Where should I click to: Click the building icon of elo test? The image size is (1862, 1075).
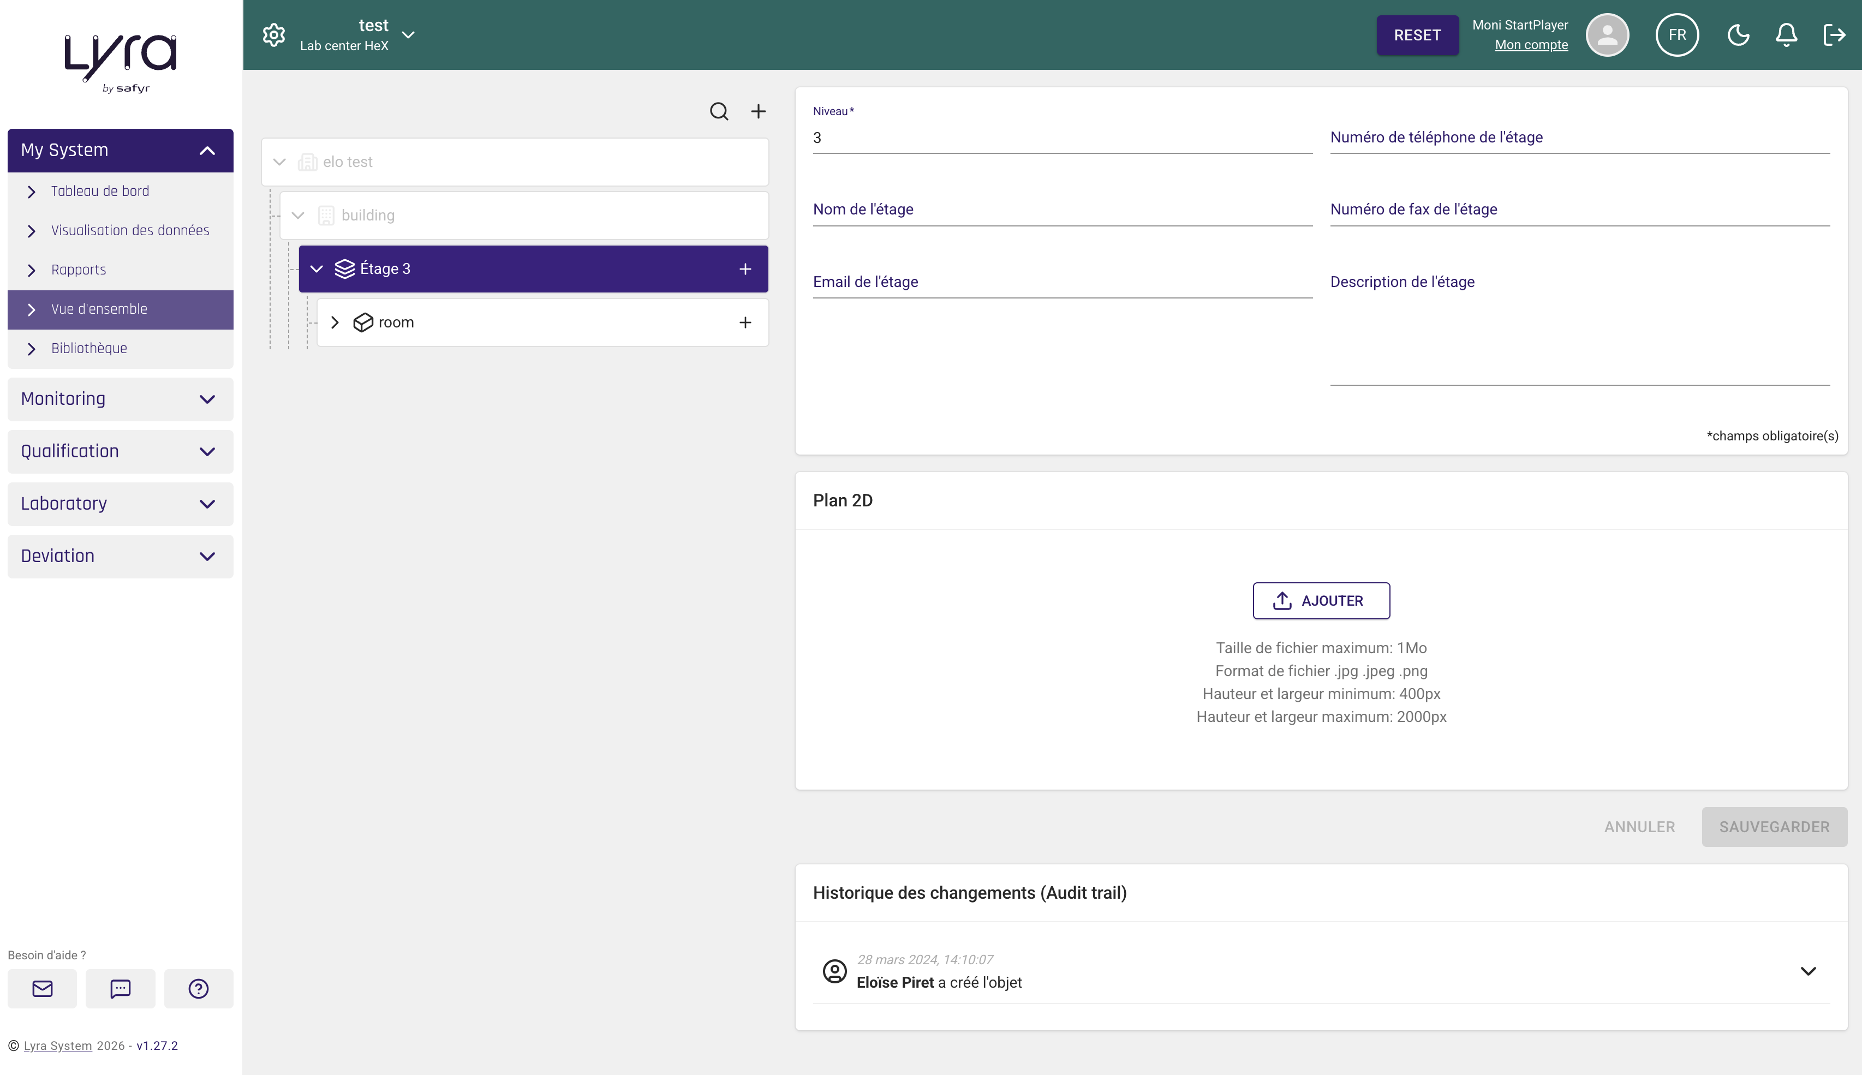click(307, 162)
